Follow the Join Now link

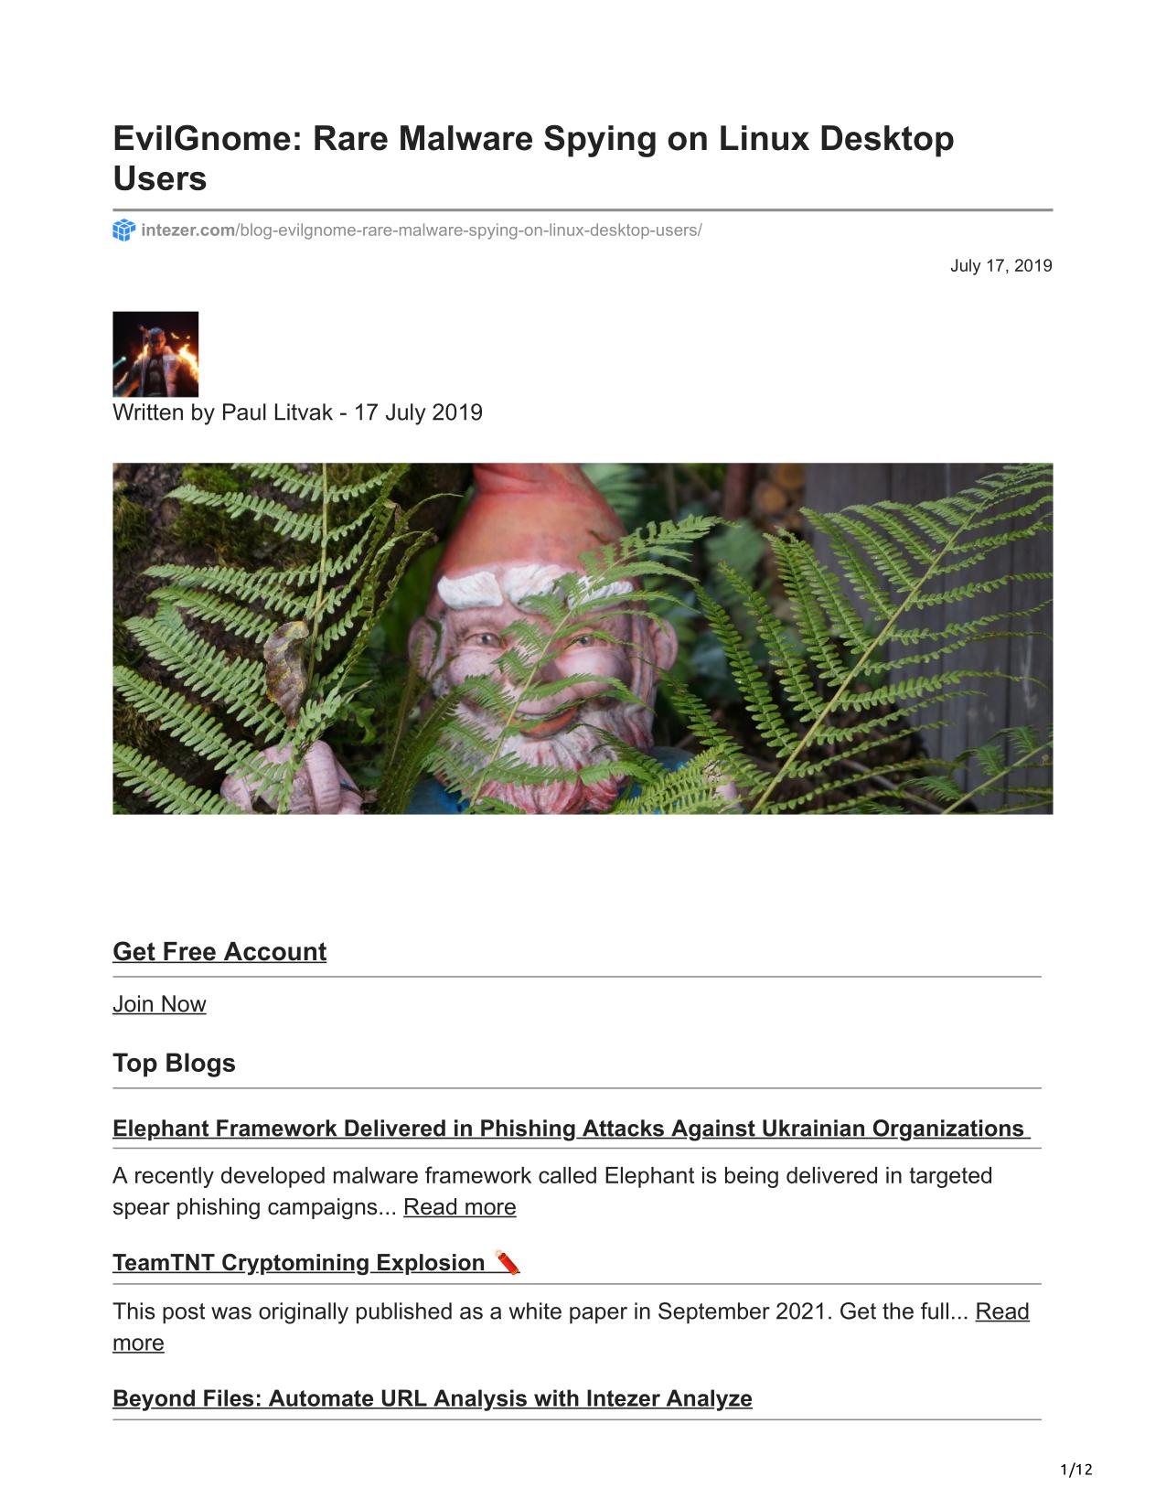pyautogui.click(x=159, y=1004)
